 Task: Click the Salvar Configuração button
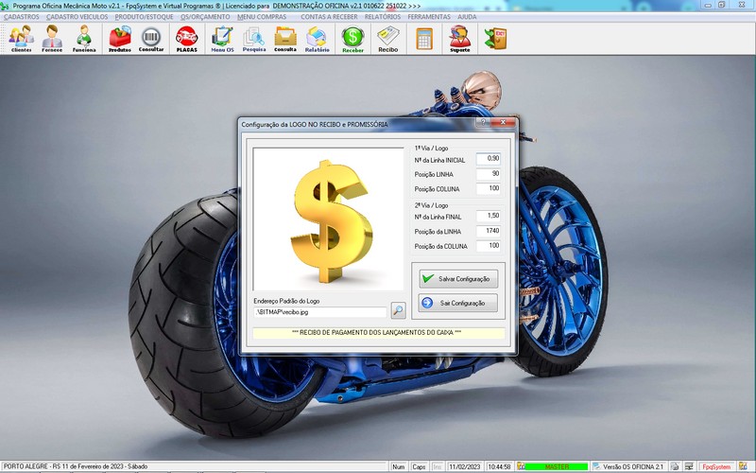click(x=458, y=279)
